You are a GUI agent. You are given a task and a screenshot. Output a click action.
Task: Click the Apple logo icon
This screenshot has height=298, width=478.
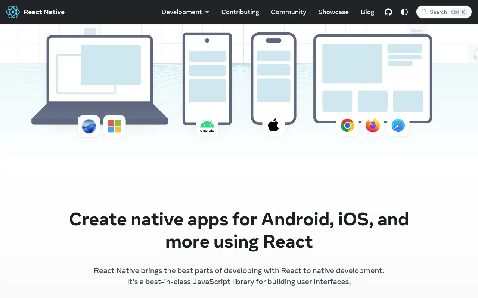[x=273, y=126]
